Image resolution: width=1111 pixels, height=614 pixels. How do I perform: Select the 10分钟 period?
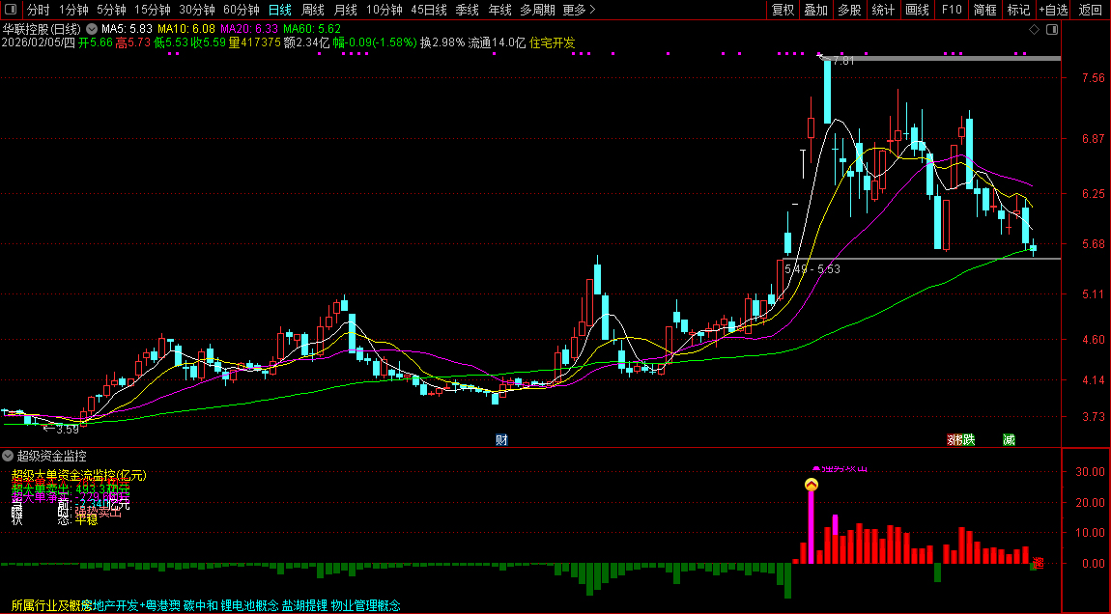(385, 10)
